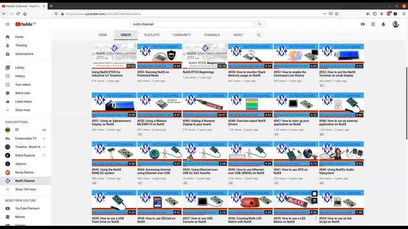
Task: Click the Home sidebar icon
Action: pyautogui.click(x=8, y=37)
